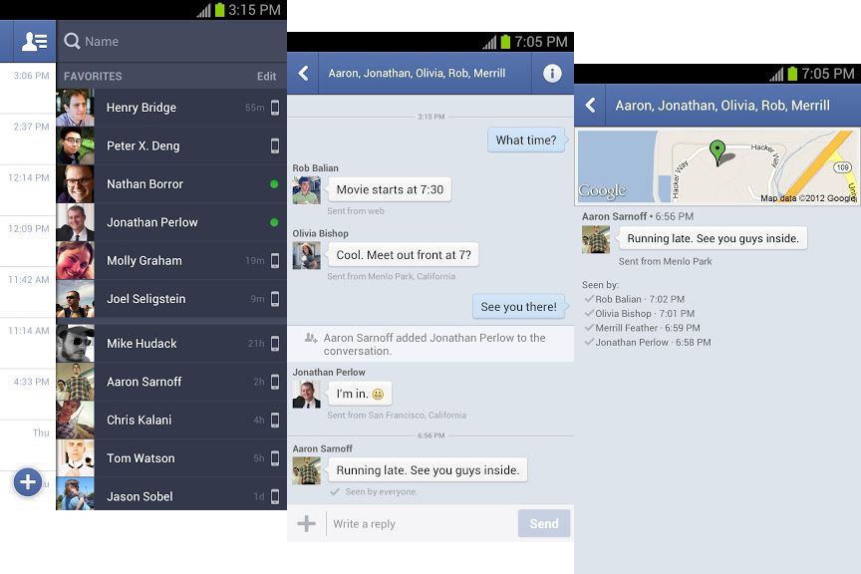Go back from the message details screen
Viewport: 861px width, 574px height.
[x=590, y=105]
